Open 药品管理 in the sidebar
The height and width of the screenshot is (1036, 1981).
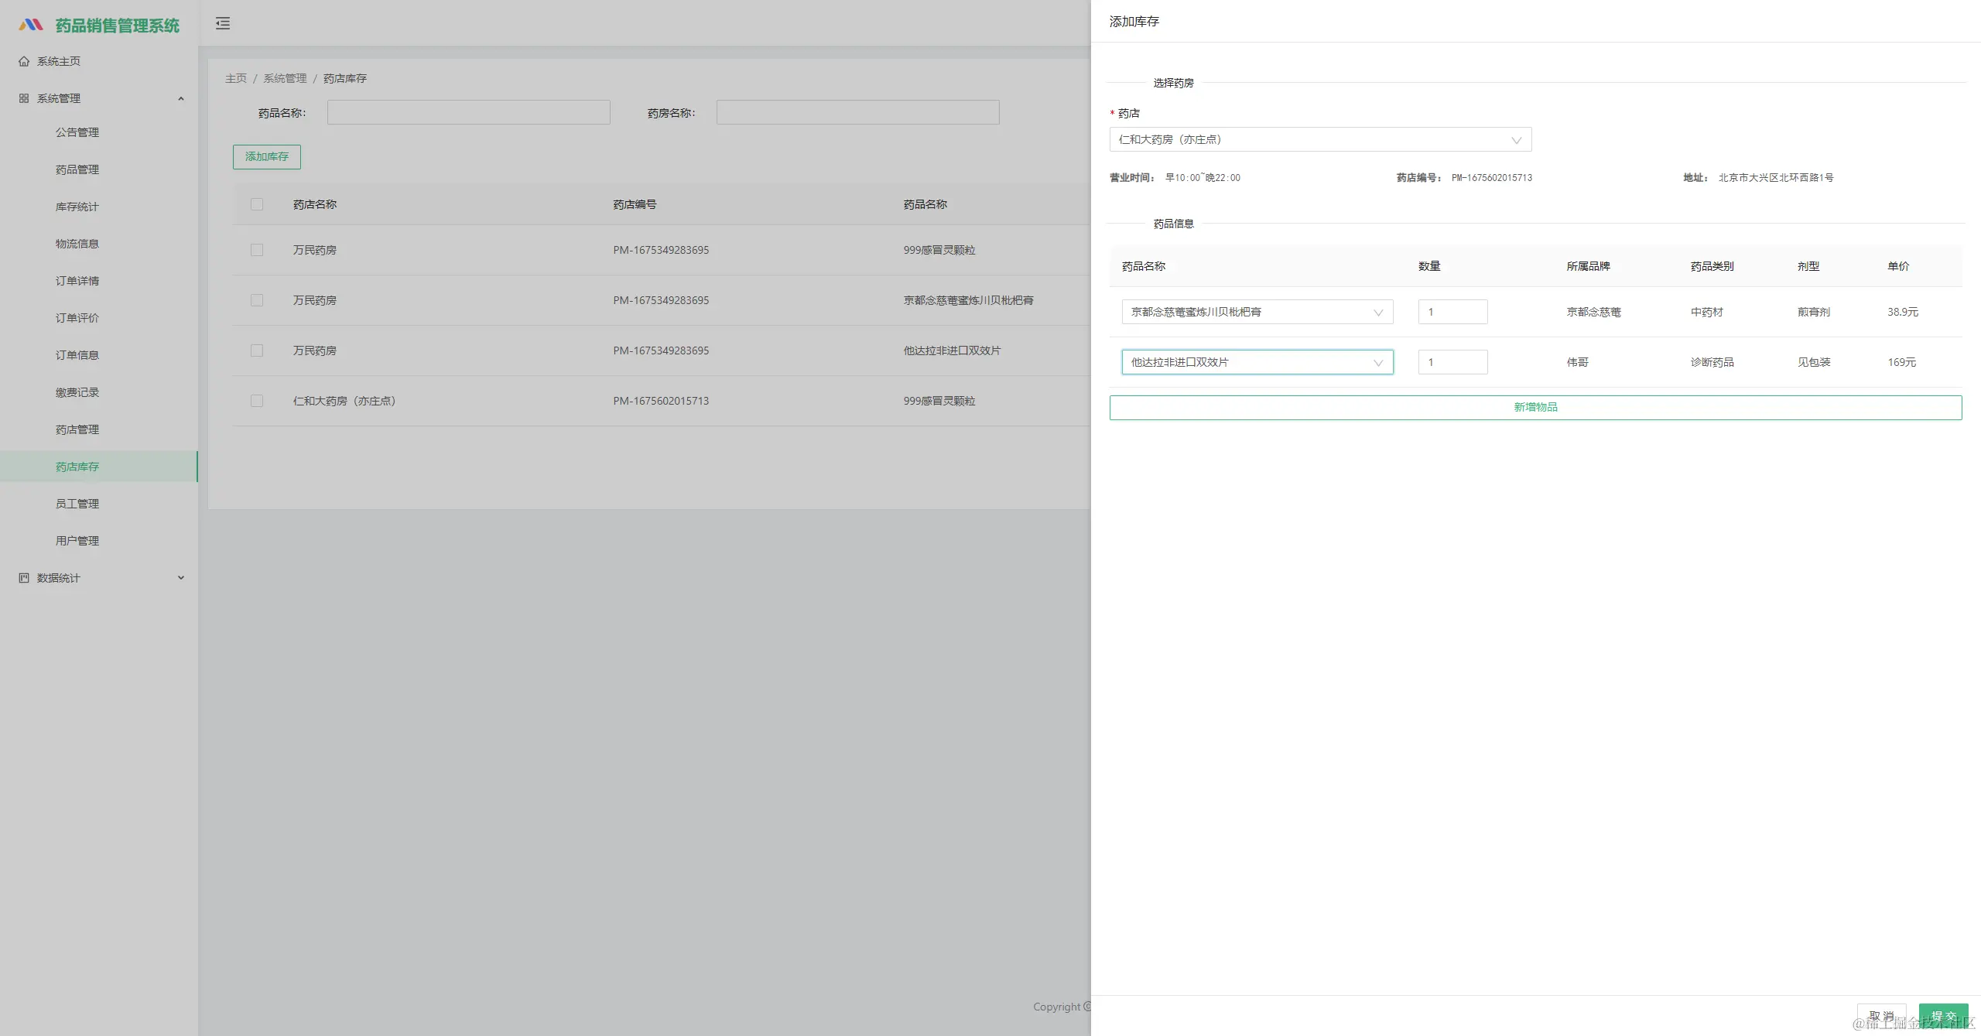pos(77,169)
